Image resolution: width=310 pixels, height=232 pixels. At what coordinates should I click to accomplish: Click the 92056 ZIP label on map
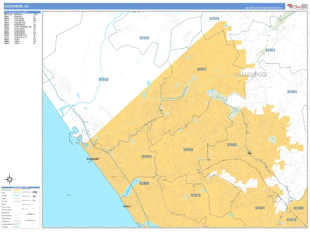pos(188,149)
